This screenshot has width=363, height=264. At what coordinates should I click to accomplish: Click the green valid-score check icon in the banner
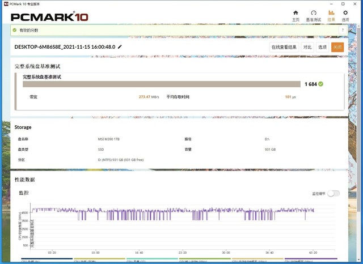tap(15, 30)
